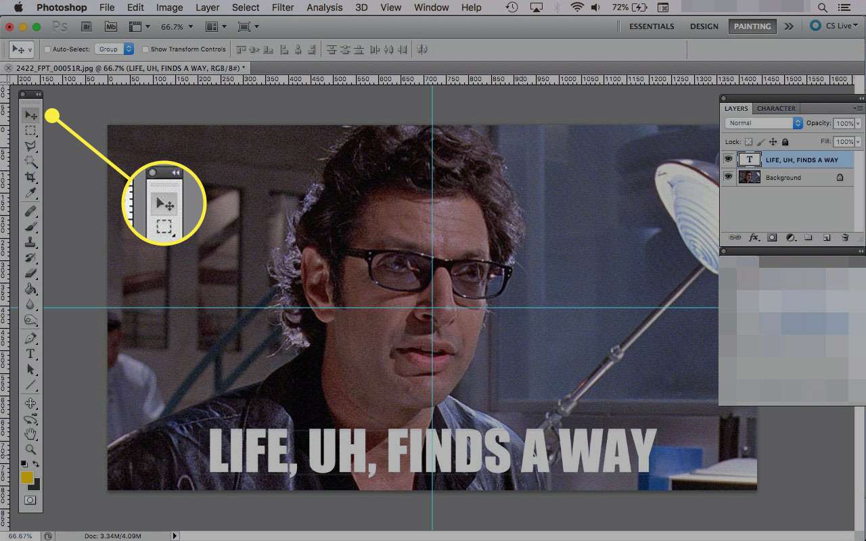Select the PAINTING workspace button
This screenshot has height=541, width=866.
[752, 26]
